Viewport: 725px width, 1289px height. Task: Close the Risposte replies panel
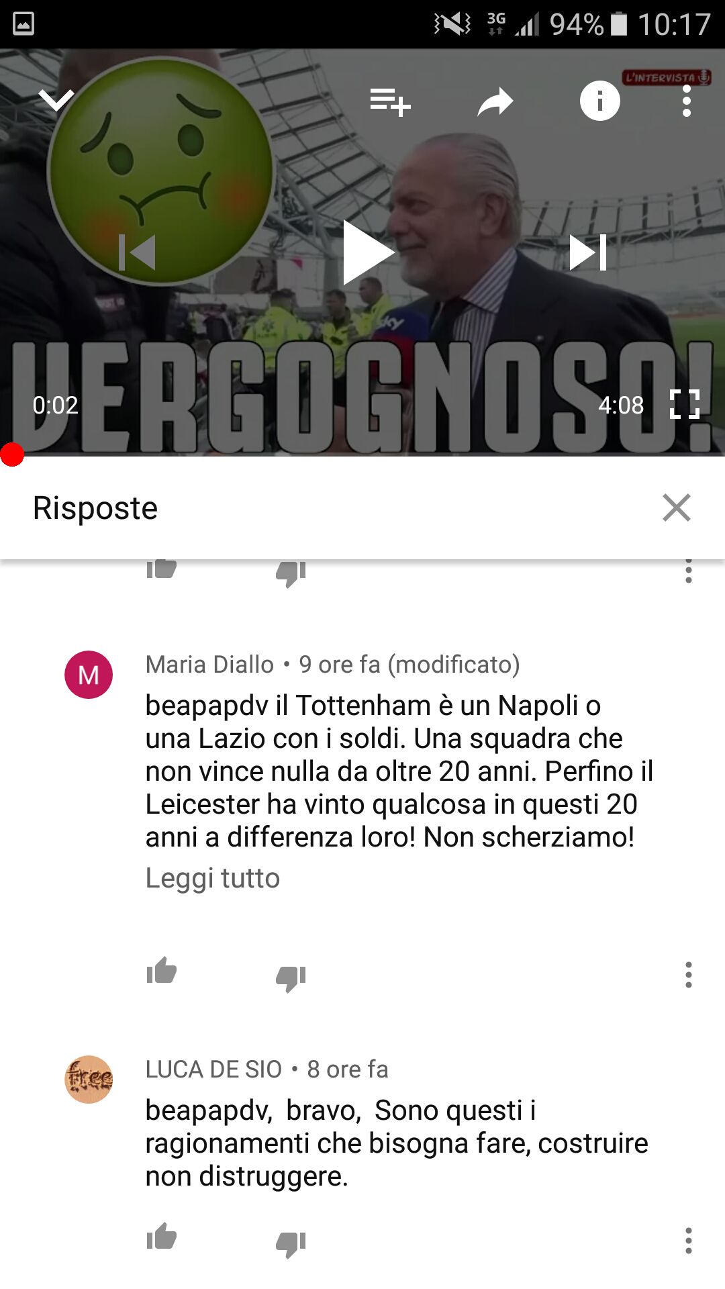tap(676, 508)
